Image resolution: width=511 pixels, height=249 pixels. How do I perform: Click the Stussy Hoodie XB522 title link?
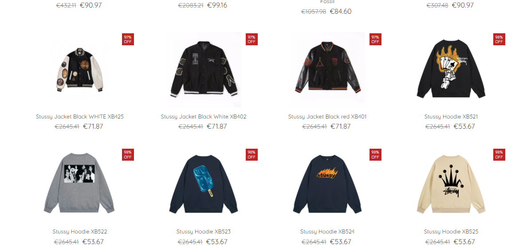pos(80,232)
